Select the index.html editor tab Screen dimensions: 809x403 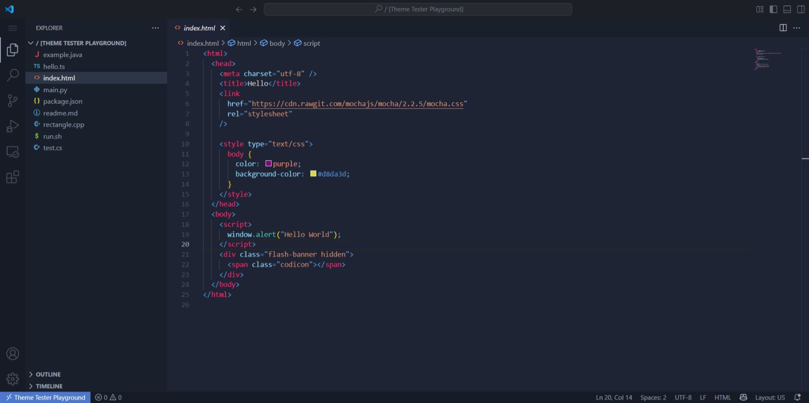pyautogui.click(x=199, y=28)
